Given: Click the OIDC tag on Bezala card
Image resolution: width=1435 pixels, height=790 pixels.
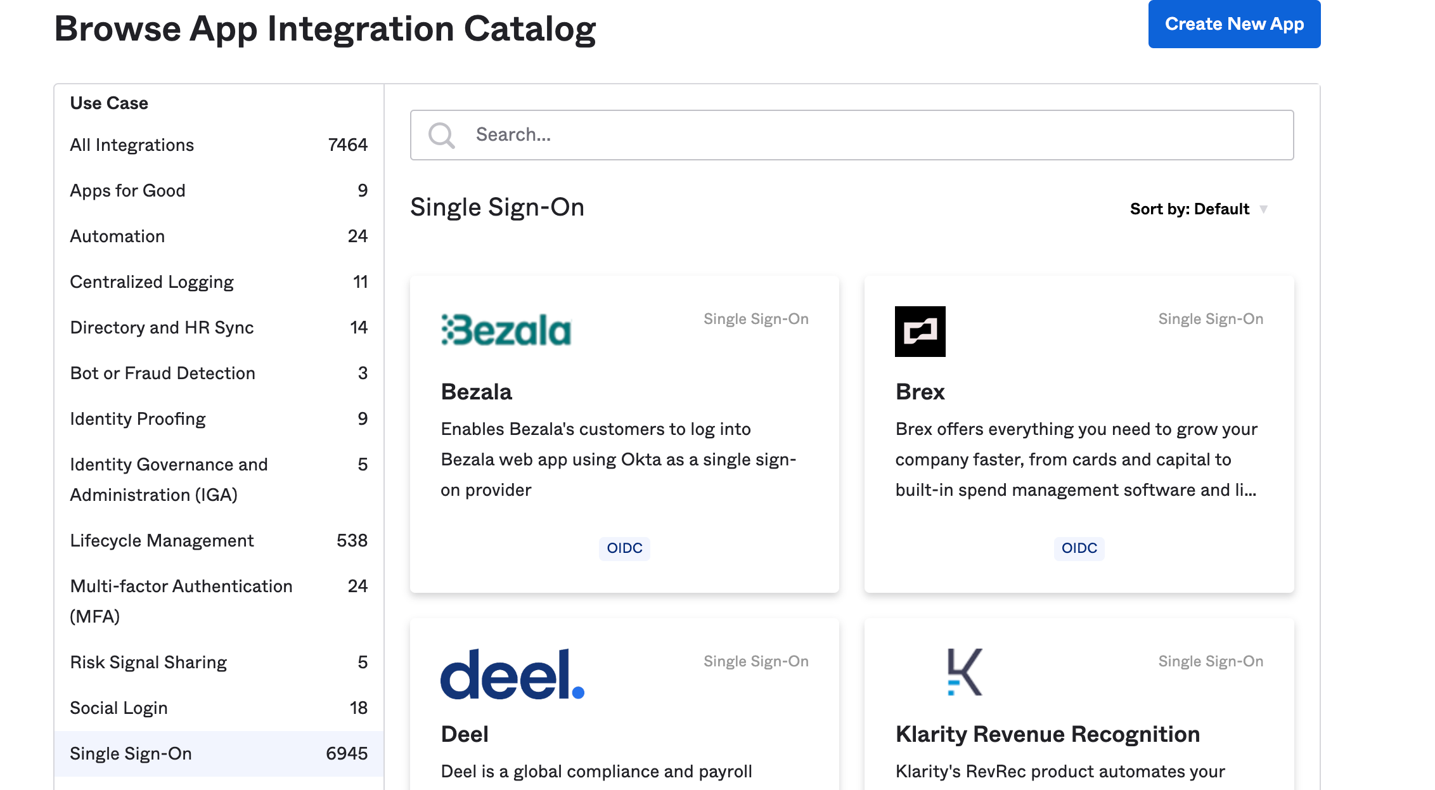Looking at the screenshot, I should (624, 548).
